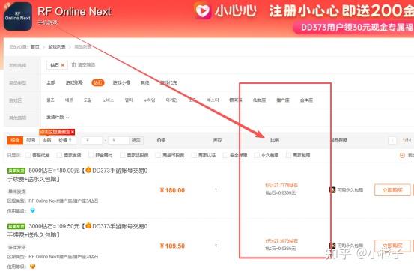
Task: Toggle the 商家认证 checkbox
Action: [194, 155]
